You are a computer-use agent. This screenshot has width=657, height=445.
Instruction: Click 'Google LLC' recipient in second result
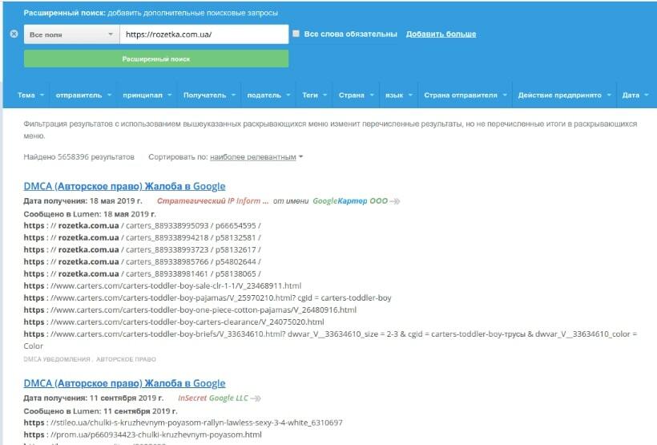coord(228,398)
